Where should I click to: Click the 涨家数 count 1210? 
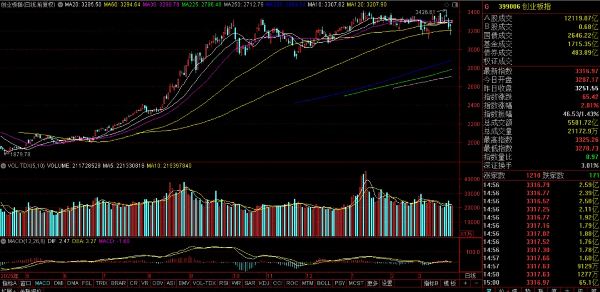(x=532, y=176)
